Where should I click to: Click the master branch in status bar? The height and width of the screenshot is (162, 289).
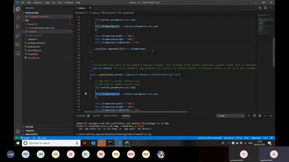pyautogui.click(x=26, y=138)
